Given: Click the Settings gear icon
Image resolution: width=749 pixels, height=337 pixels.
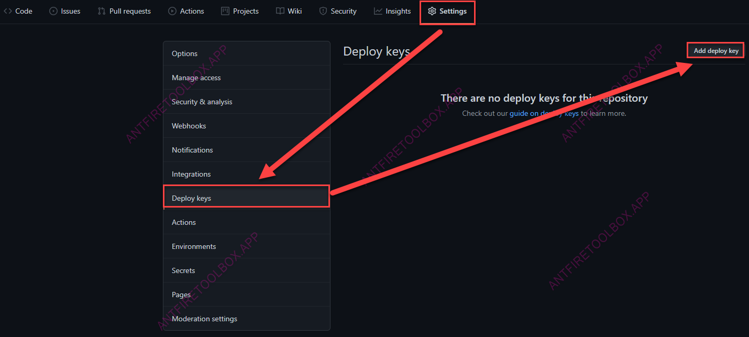Looking at the screenshot, I should 432,11.
